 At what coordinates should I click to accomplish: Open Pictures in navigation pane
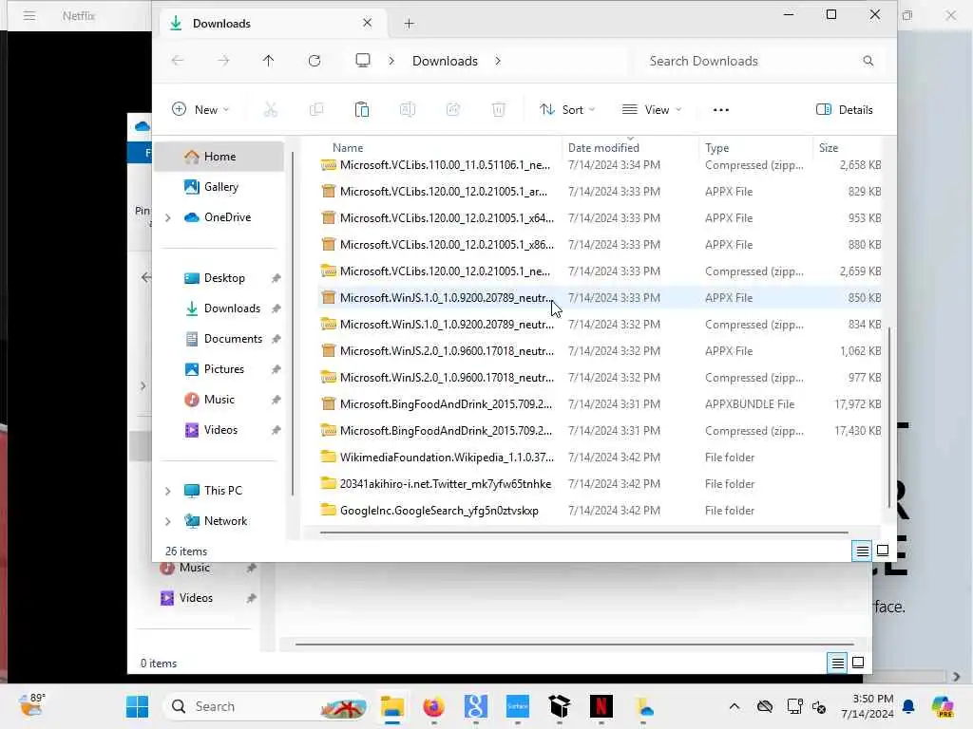(x=219, y=369)
